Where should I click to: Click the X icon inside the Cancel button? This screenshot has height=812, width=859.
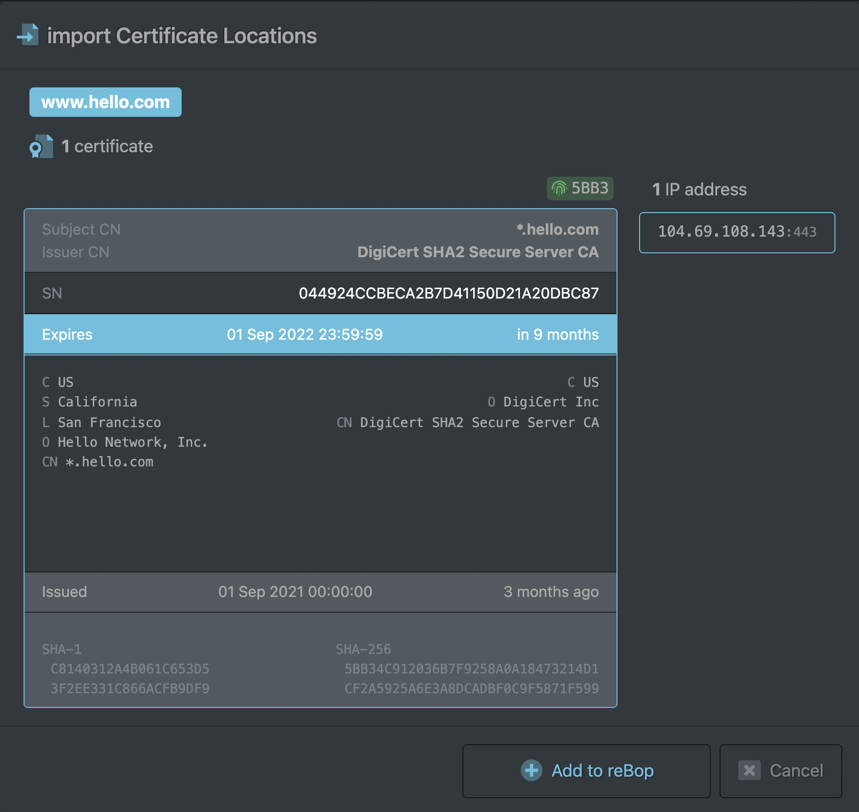coord(750,771)
